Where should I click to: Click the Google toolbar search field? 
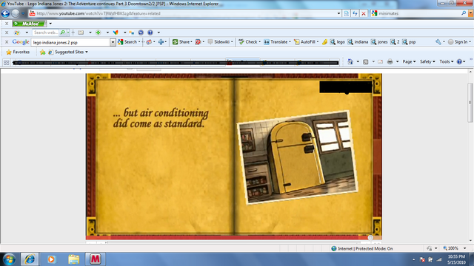[70, 42]
